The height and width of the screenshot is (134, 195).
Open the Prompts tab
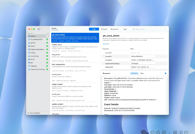click(x=104, y=29)
